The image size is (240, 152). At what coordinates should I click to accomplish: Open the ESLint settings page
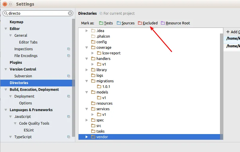pos(29,130)
